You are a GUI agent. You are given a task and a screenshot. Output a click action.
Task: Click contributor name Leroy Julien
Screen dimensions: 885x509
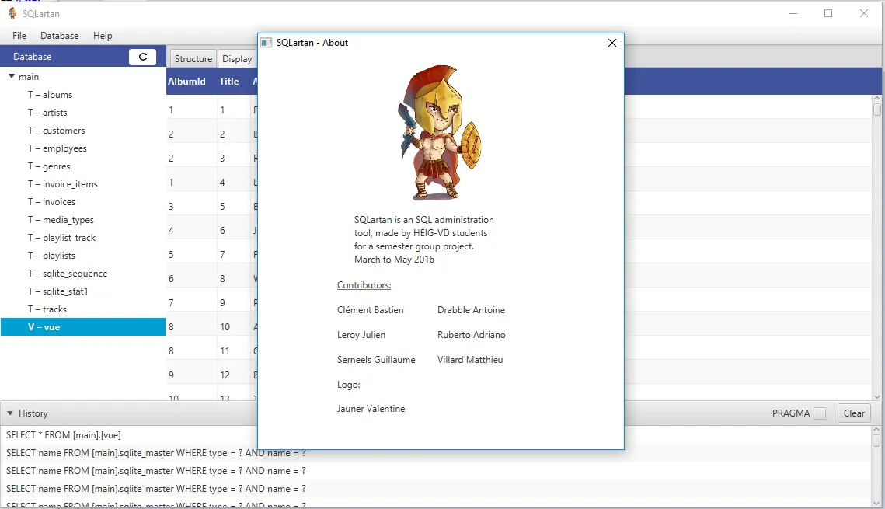point(361,335)
